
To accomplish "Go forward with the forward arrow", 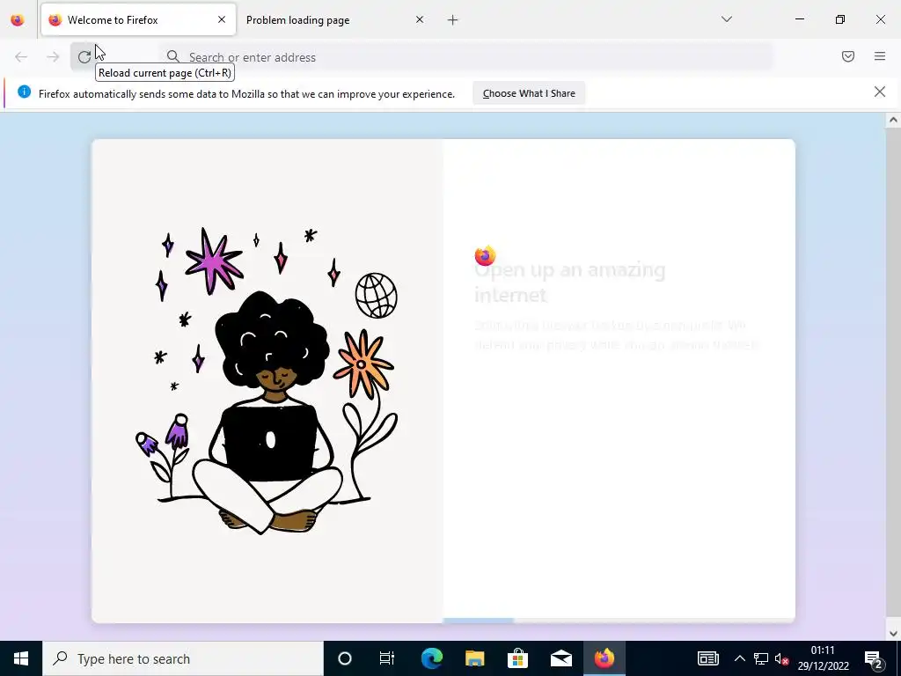I will coord(53,57).
